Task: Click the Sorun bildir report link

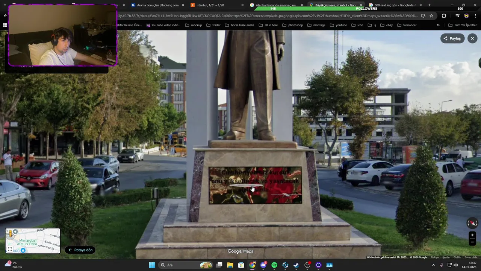Action: (471, 257)
